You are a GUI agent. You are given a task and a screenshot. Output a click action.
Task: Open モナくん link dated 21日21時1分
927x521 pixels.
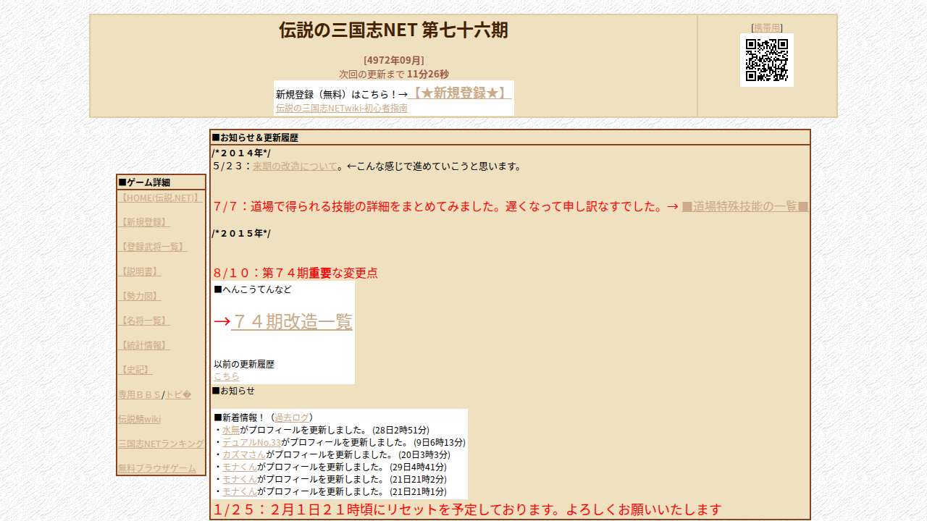pyautogui.click(x=240, y=491)
